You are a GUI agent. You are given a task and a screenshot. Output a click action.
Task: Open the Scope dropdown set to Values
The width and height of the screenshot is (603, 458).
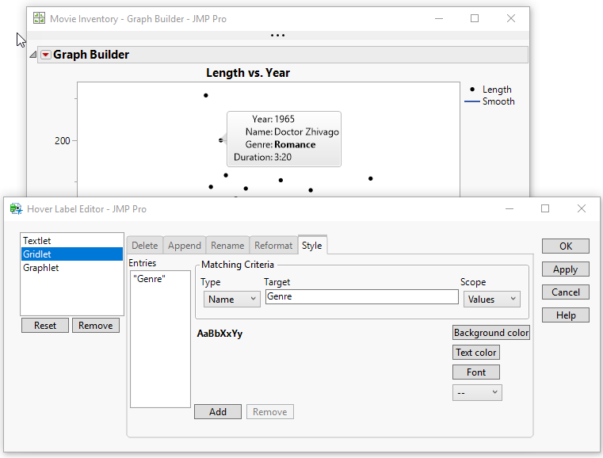[x=490, y=299]
